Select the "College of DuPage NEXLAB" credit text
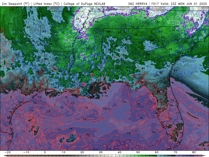The width and height of the screenshot is (209, 157). pyautogui.click(x=84, y=4)
